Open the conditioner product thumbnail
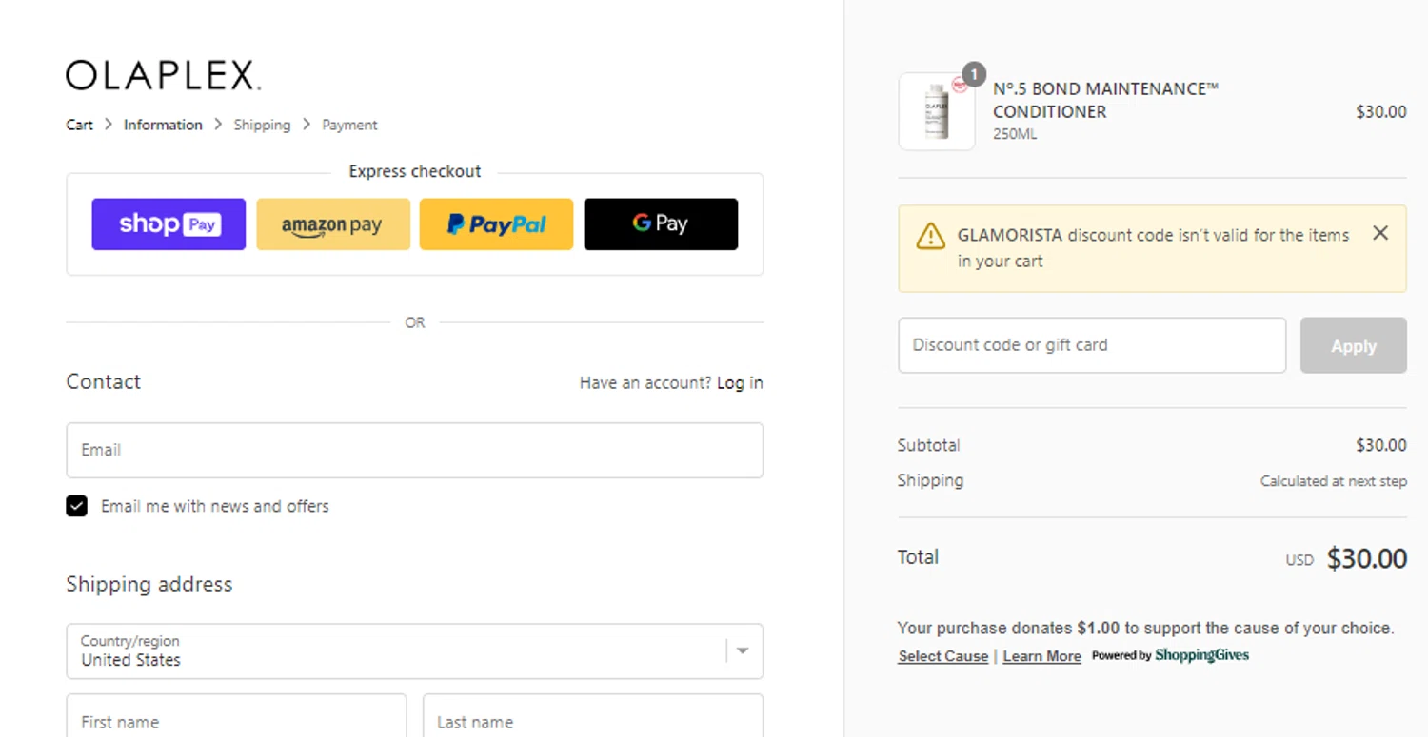The width and height of the screenshot is (1428, 737). (x=937, y=111)
